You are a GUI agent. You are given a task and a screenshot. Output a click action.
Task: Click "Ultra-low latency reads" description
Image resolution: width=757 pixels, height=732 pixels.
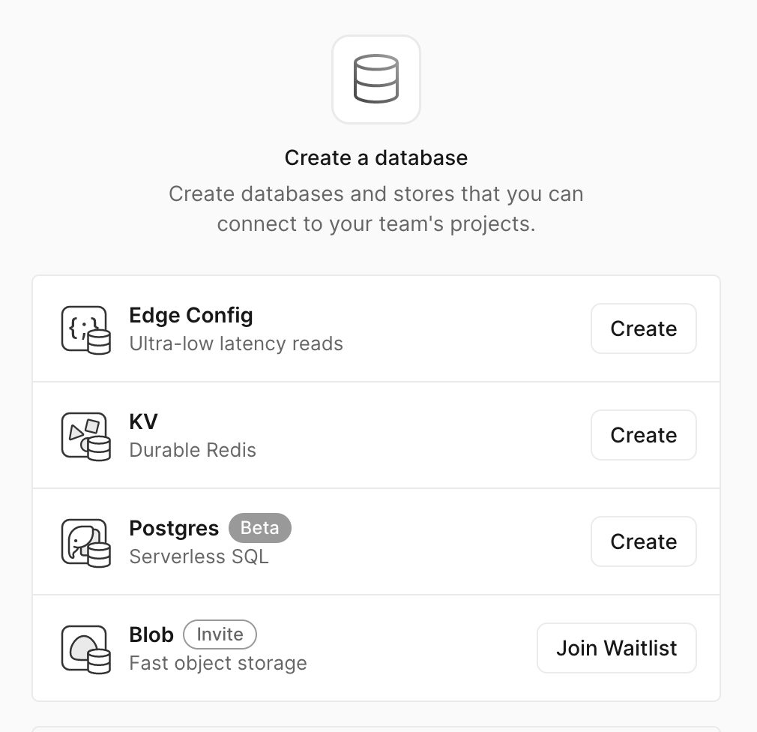tap(236, 343)
